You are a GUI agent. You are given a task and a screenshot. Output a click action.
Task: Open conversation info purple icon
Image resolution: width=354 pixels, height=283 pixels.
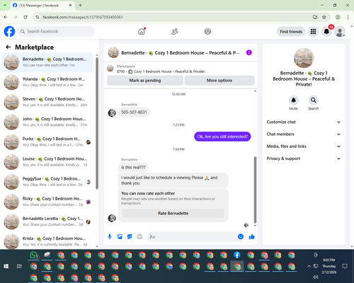(249, 52)
